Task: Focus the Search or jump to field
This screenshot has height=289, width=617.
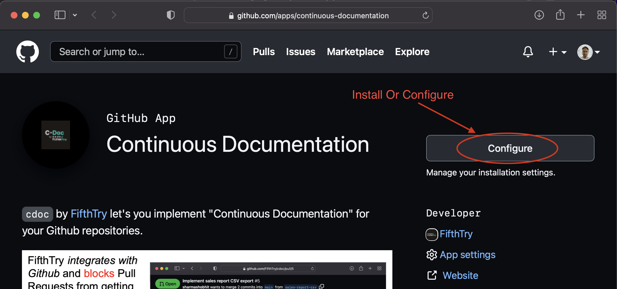Action: pos(146,51)
